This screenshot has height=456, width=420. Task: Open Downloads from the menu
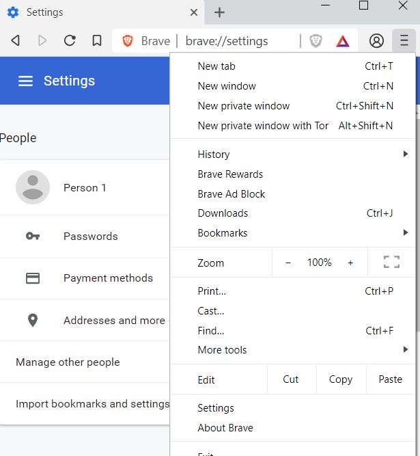223,213
